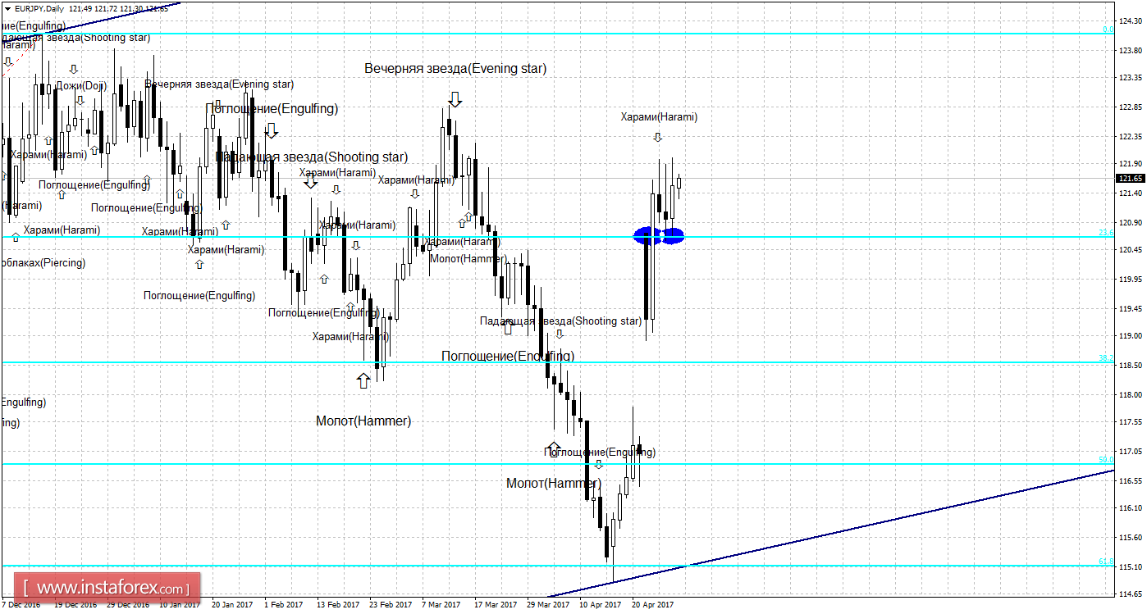This screenshot has width=1147, height=614.
Task: Select the small down arrow under the rightmost Harami label
Action: click(657, 137)
